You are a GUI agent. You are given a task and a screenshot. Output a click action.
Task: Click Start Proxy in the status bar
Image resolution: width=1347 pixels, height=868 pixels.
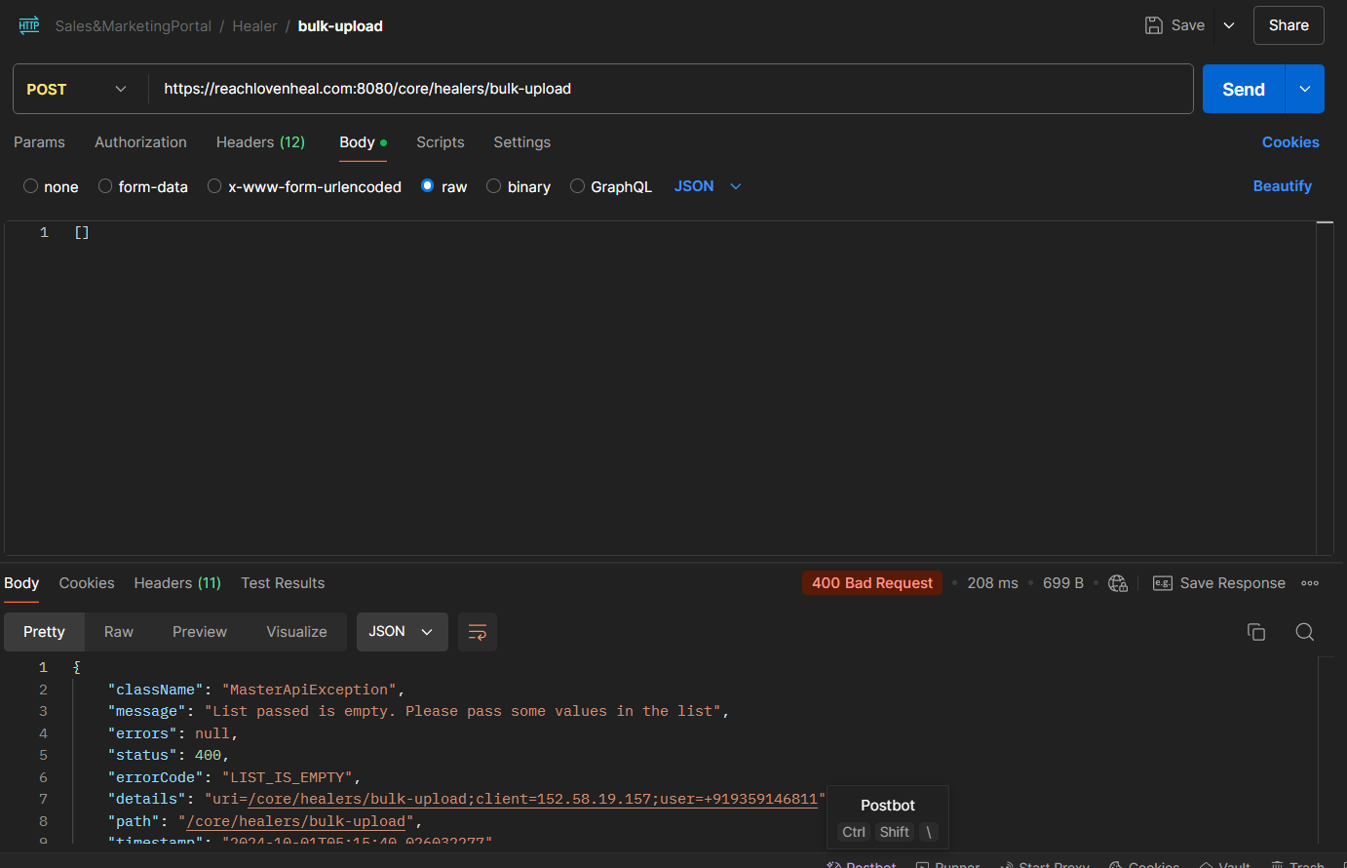pyautogui.click(x=1044, y=864)
